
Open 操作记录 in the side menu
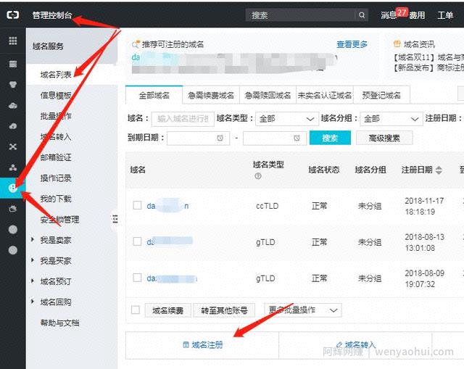56,178
